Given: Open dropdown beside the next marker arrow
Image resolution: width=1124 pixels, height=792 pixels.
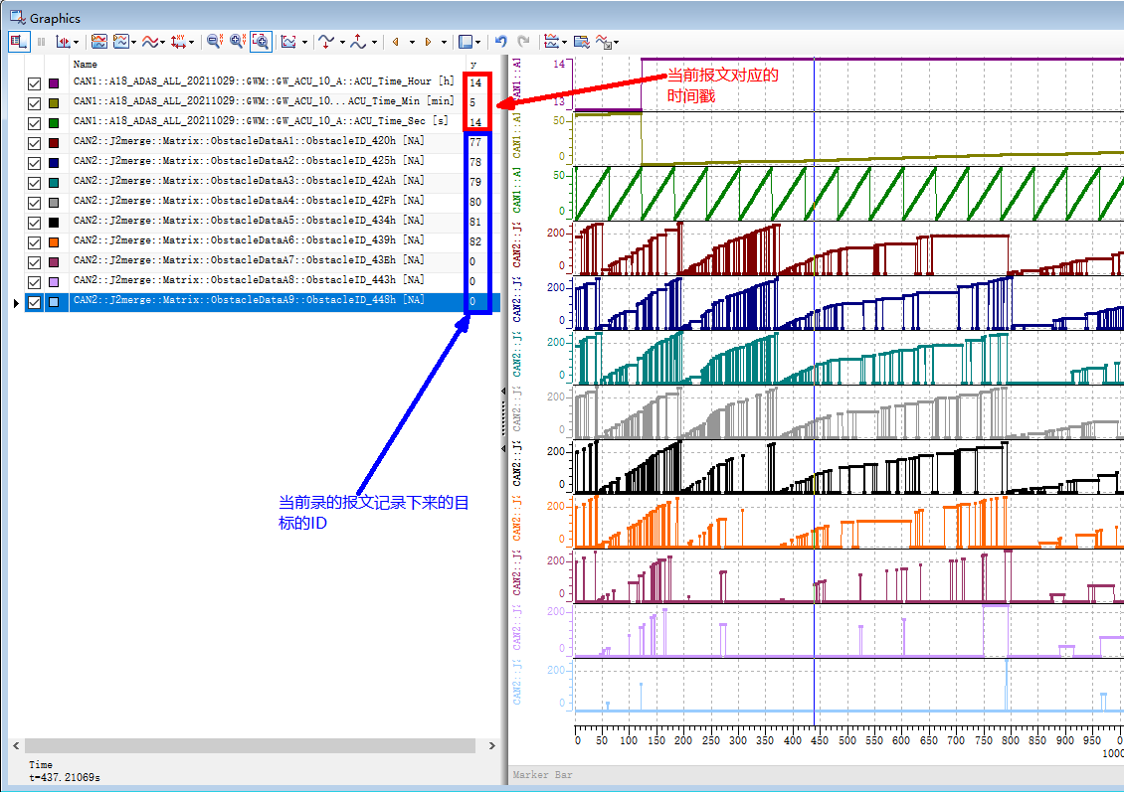Looking at the screenshot, I should click(x=443, y=42).
